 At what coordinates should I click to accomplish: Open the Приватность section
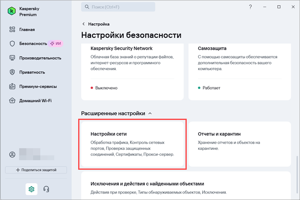pyautogui.click(x=32, y=73)
